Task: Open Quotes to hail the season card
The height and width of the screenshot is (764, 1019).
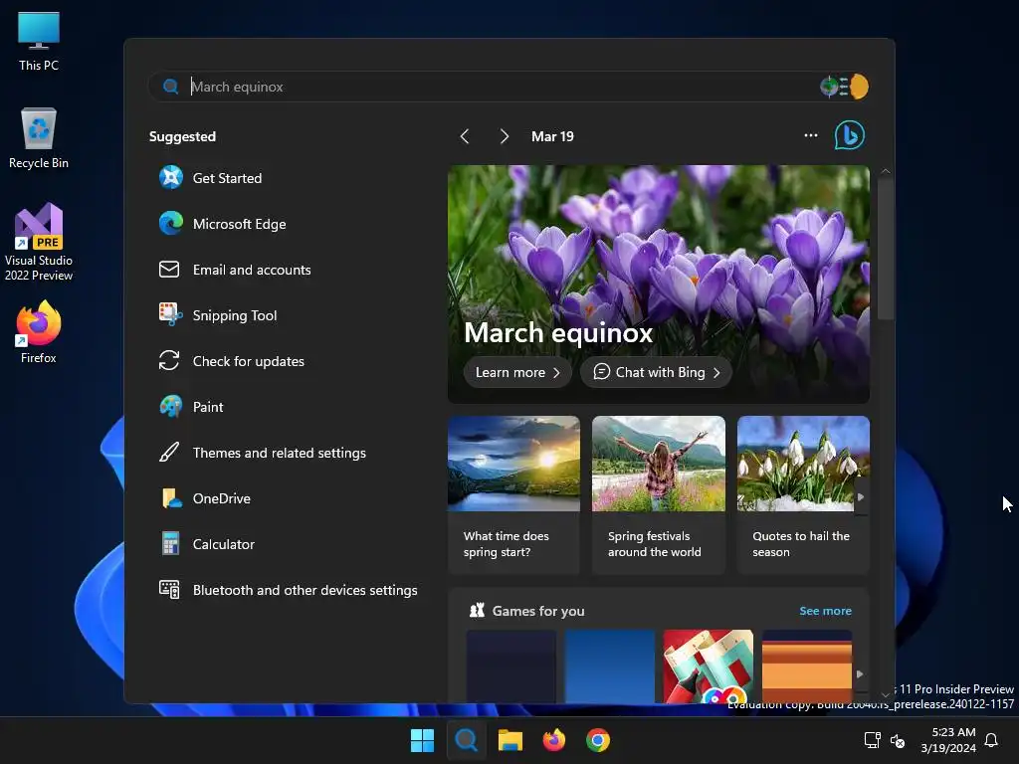Action: (803, 495)
